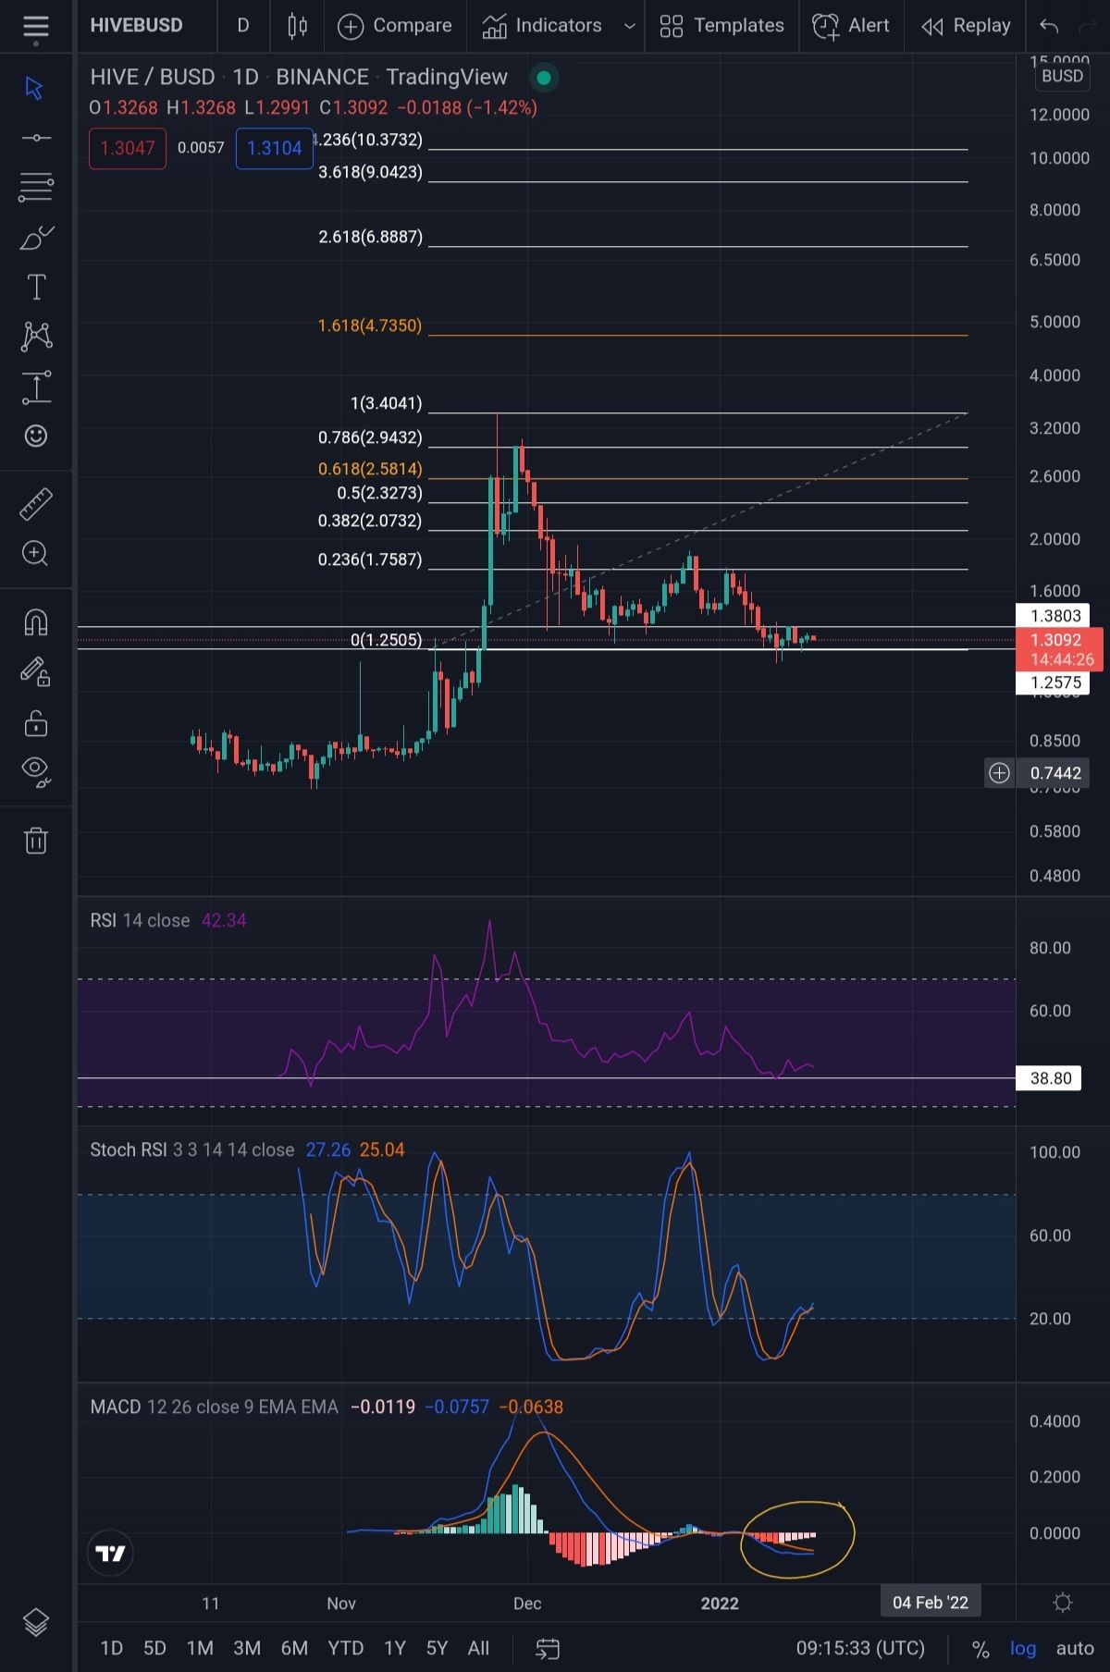Expand the favorite indicators dropdown arrow
Image resolution: width=1110 pixels, height=1672 pixels.
(x=630, y=26)
